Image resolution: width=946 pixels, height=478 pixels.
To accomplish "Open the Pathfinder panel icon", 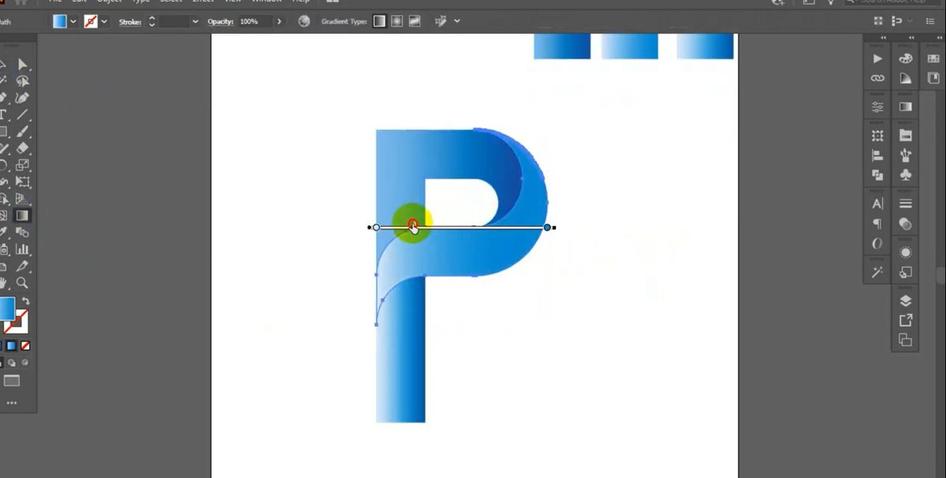I will click(877, 175).
